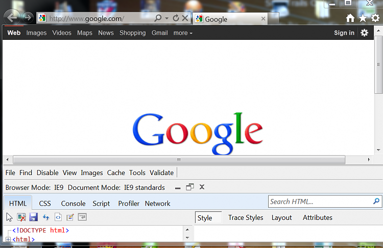Refresh the page with the reload icon
Screen dimensions: 383x248
click(x=176, y=18)
